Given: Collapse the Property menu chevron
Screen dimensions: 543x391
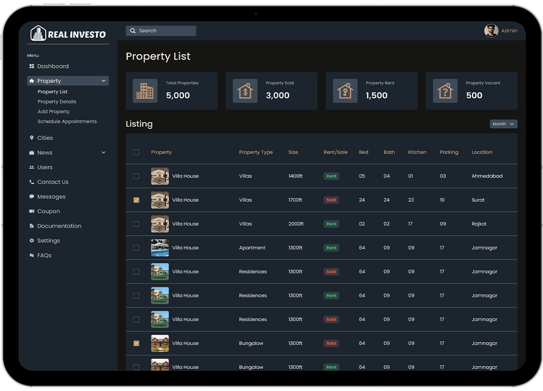Looking at the screenshot, I should pyautogui.click(x=103, y=81).
